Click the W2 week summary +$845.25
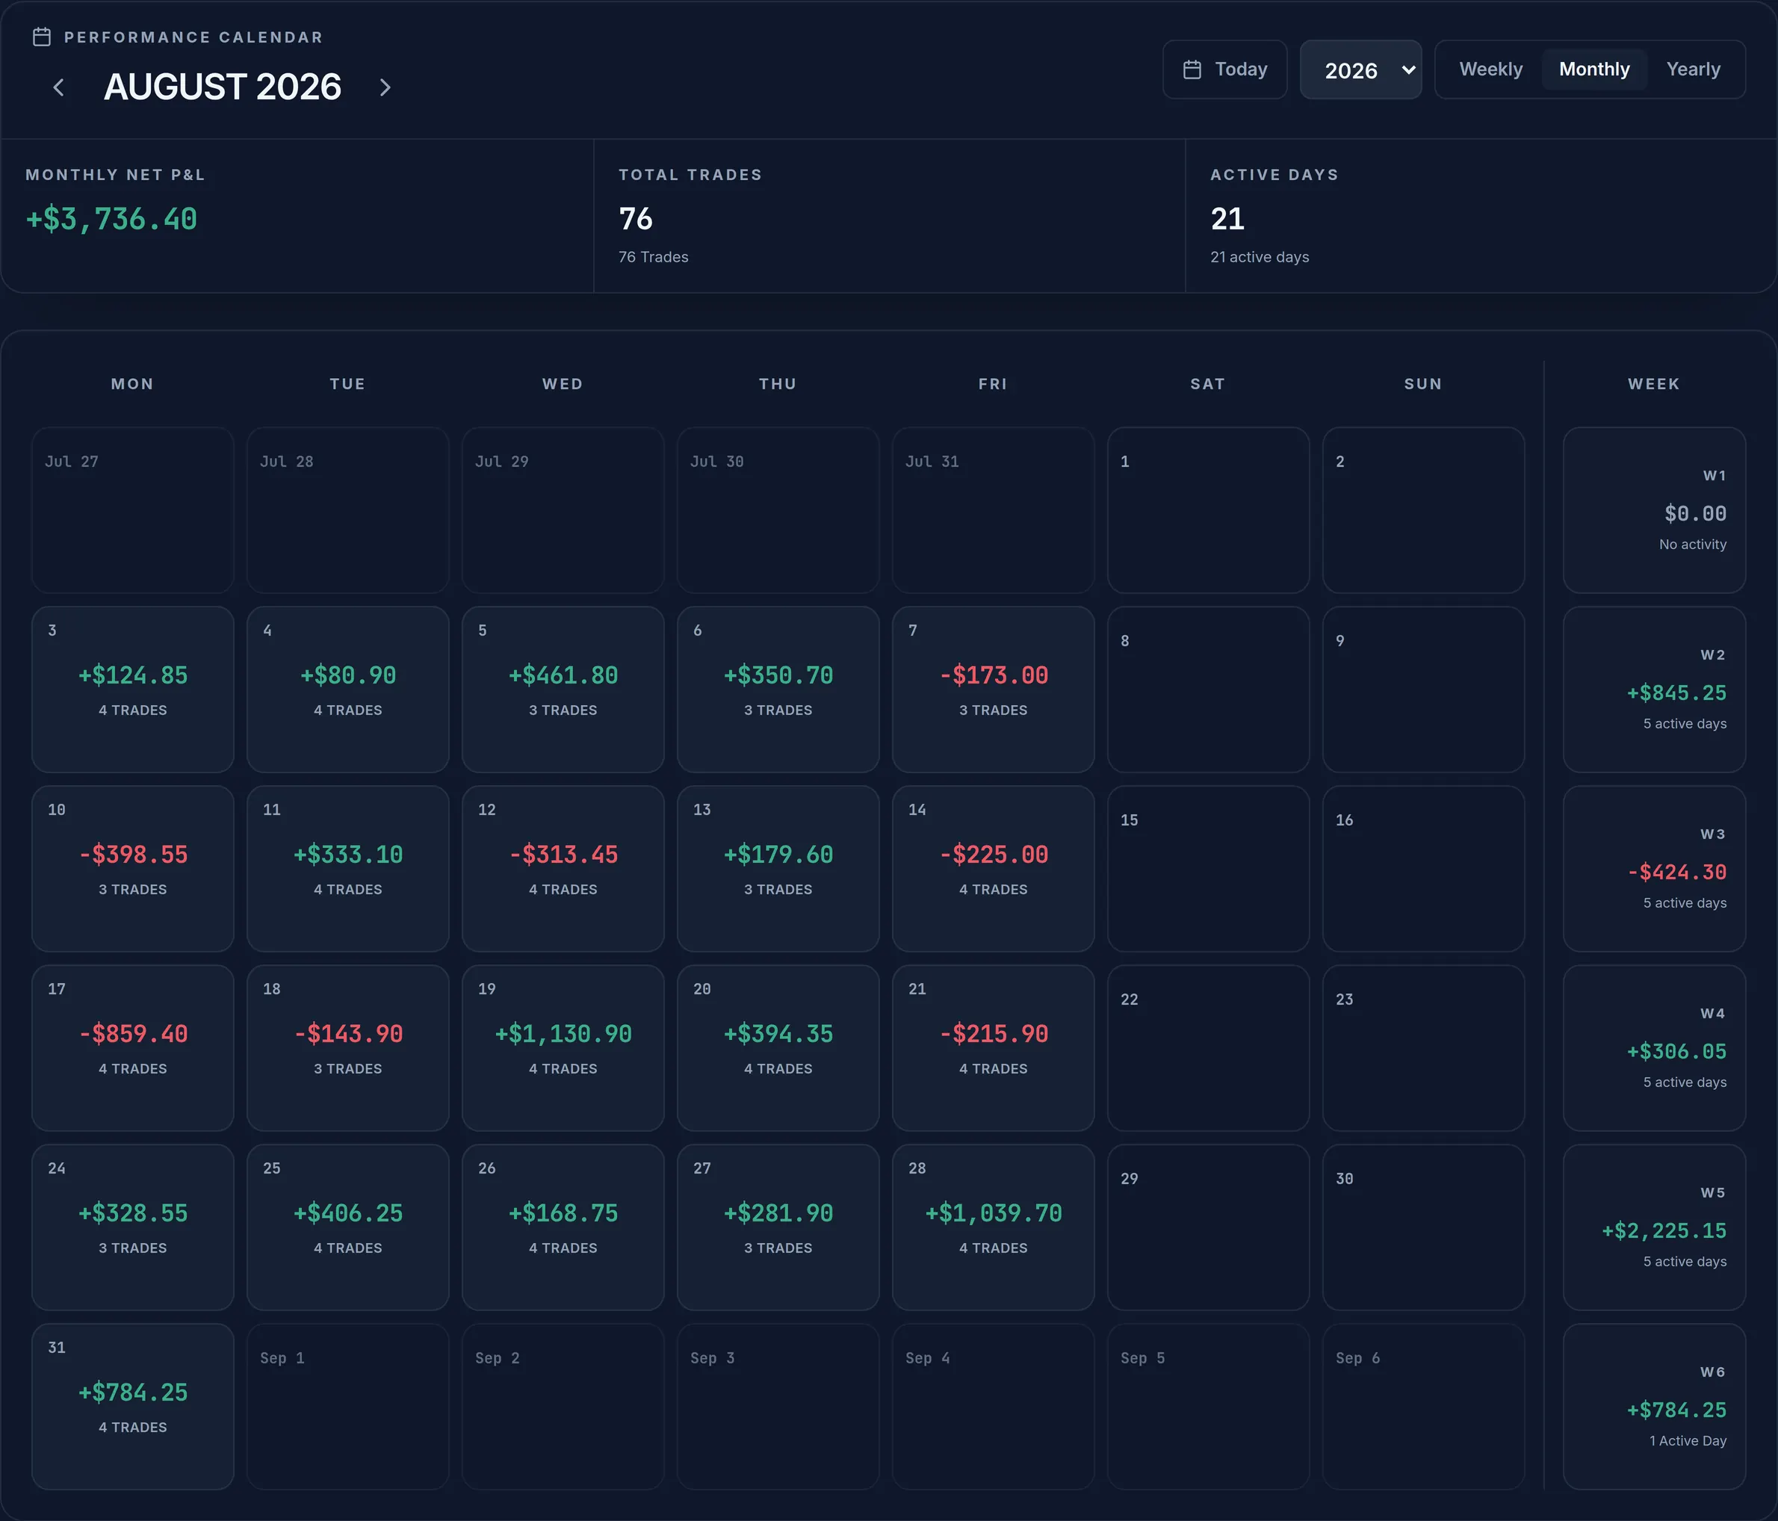Image resolution: width=1778 pixels, height=1521 pixels. pos(1655,690)
